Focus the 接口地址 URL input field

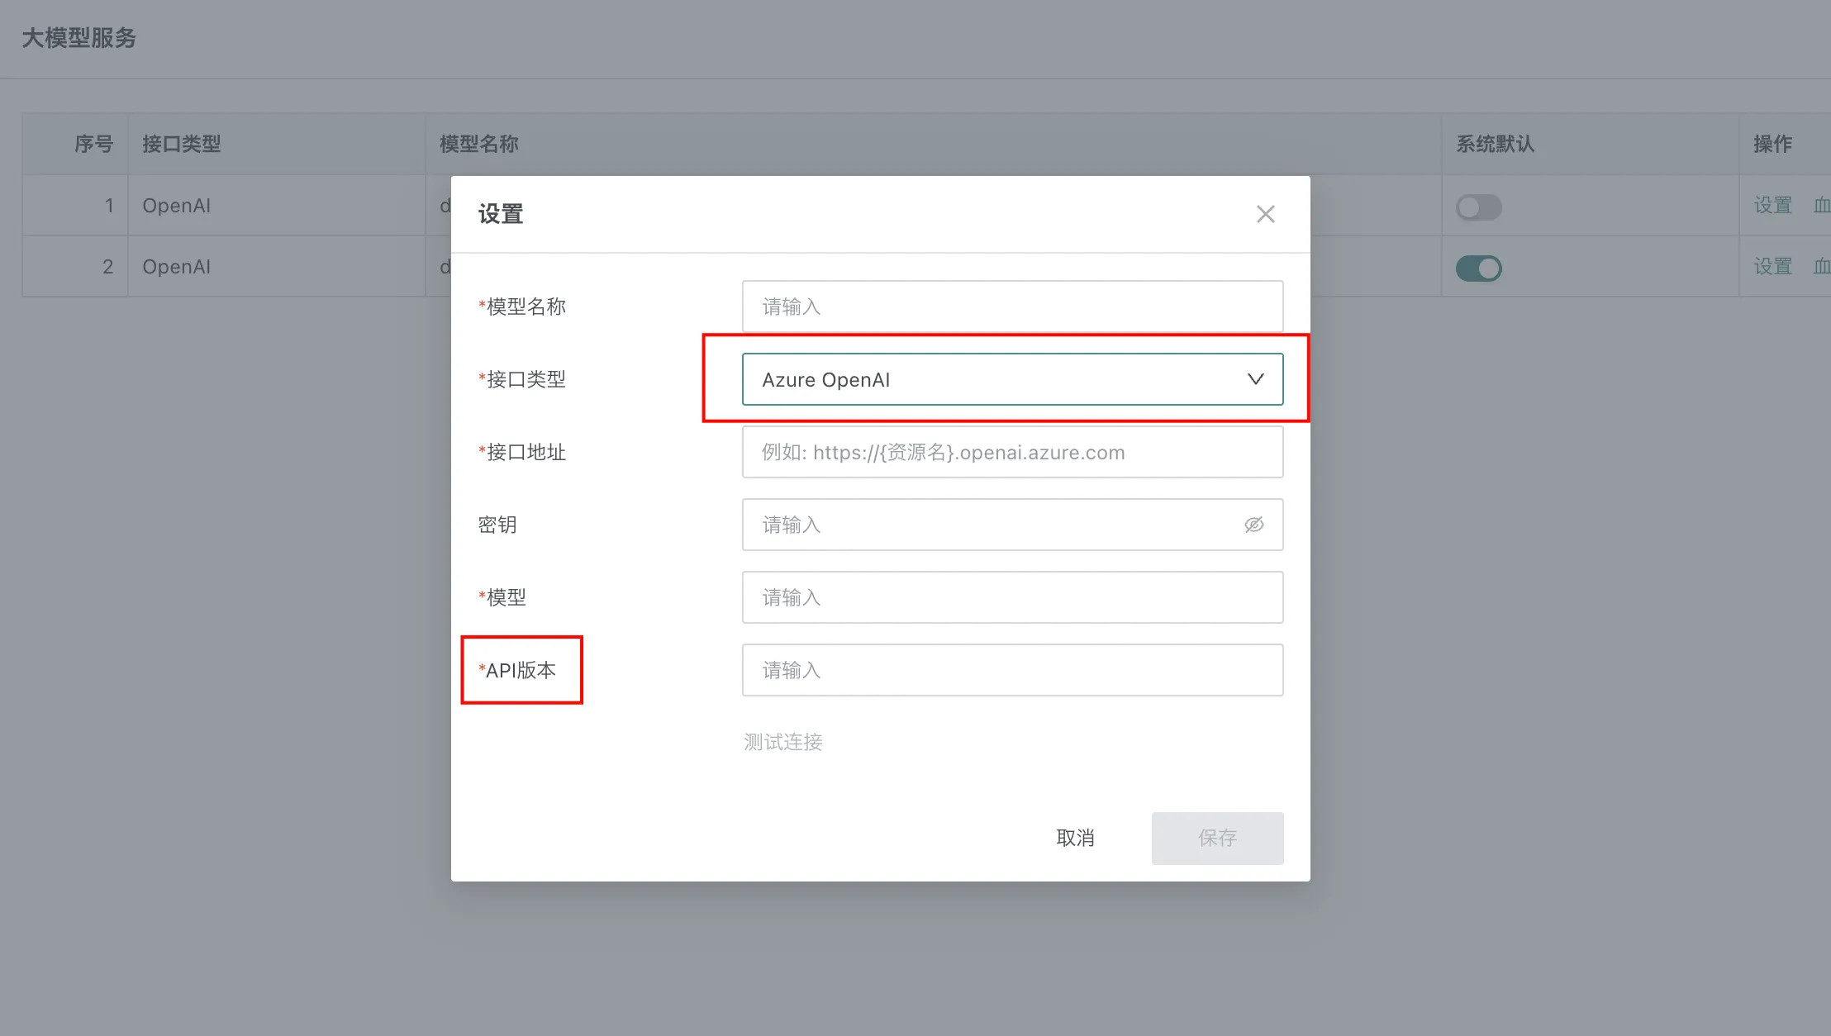pyautogui.click(x=1011, y=452)
